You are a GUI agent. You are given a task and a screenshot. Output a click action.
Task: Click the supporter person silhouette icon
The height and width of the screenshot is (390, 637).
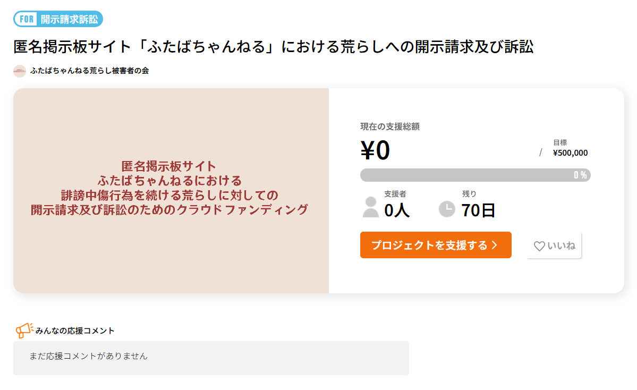(x=370, y=207)
